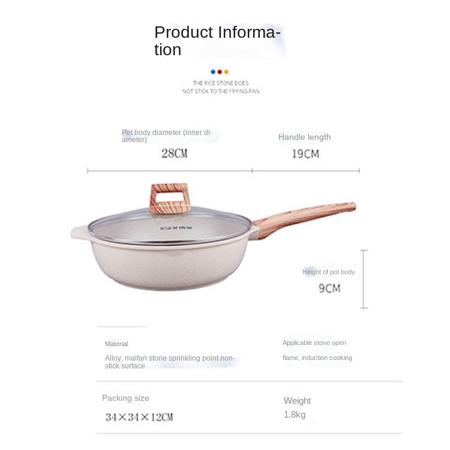This screenshot has width=450, height=450.
Task: Click the "Weight" label
Action: pos(297,401)
